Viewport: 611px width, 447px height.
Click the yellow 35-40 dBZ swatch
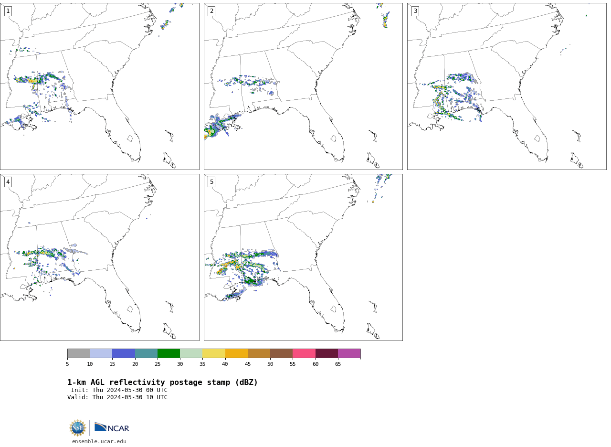[x=214, y=353]
